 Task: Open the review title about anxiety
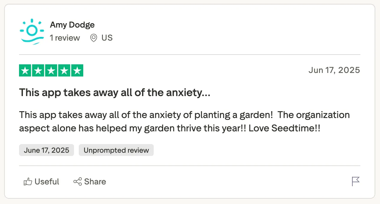[x=115, y=93]
